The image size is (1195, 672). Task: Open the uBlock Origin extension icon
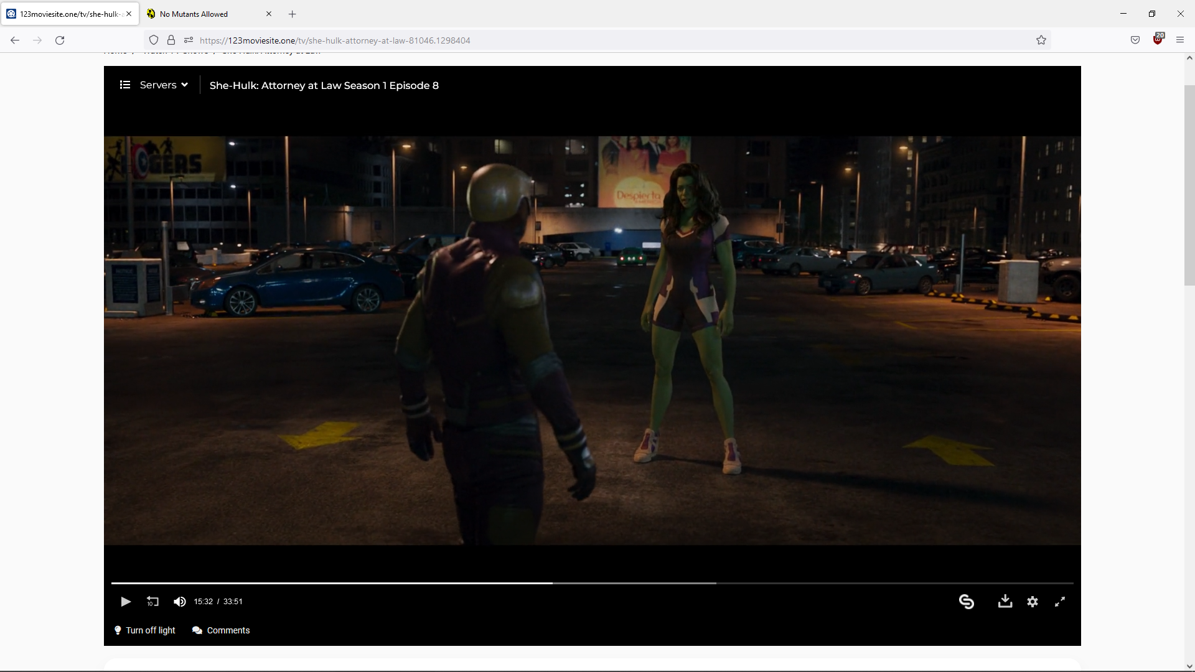tap(1158, 39)
